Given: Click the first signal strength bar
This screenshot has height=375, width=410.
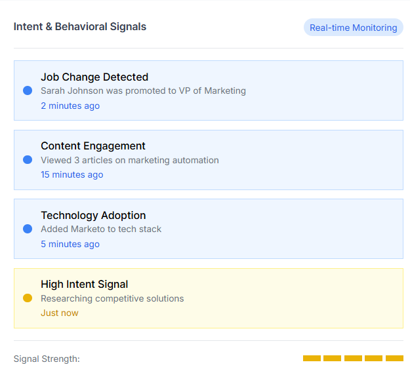Looking at the screenshot, I should click(312, 358).
